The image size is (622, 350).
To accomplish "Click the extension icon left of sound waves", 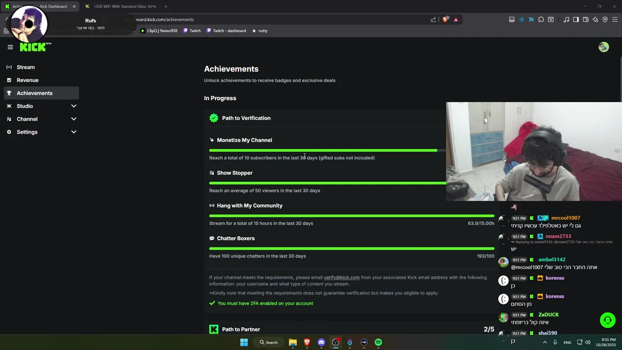I will click(x=512, y=19).
